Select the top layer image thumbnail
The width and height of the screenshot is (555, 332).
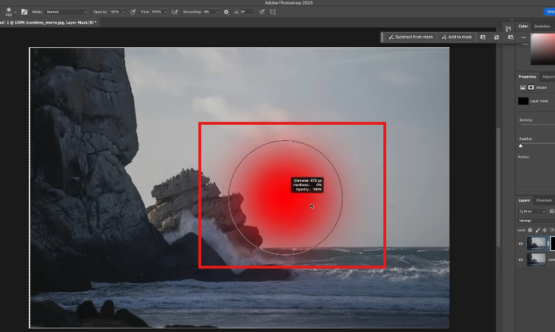537,243
